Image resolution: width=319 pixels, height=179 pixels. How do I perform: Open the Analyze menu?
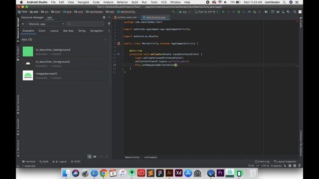108,2
